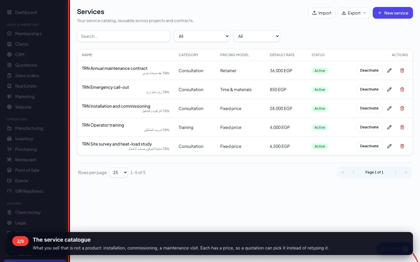The image size is (420, 262).
Task: Click the Client money bank icon
Action: click(9, 213)
